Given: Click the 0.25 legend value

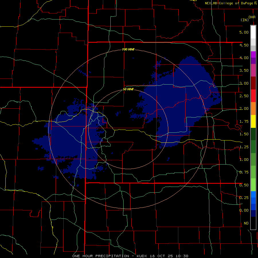Looking at the screenshot, I should click(x=244, y=198).
